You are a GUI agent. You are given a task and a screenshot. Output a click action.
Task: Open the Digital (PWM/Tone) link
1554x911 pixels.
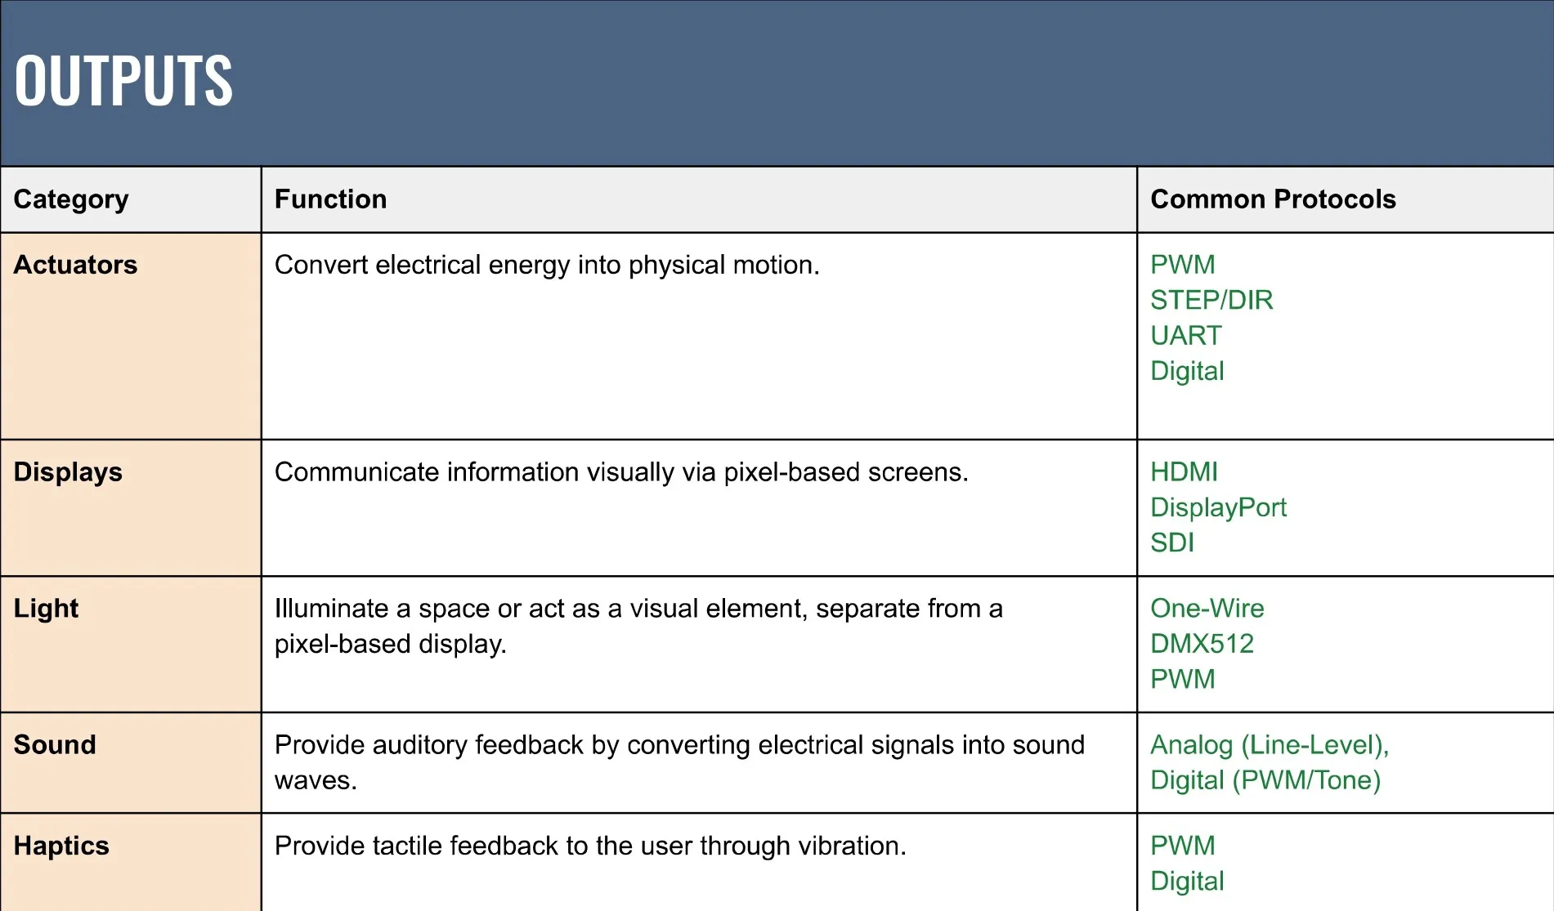(x=1265, y=780)
